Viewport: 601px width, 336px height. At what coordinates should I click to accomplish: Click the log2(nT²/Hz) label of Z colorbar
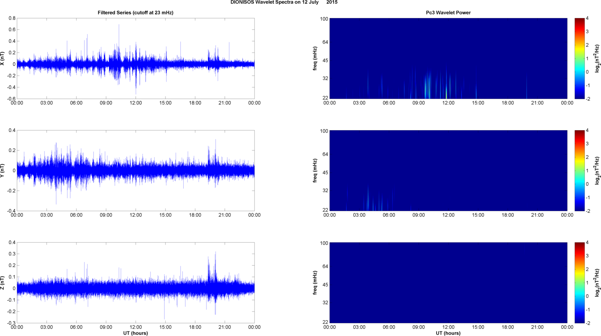click(x=597, y=283)
